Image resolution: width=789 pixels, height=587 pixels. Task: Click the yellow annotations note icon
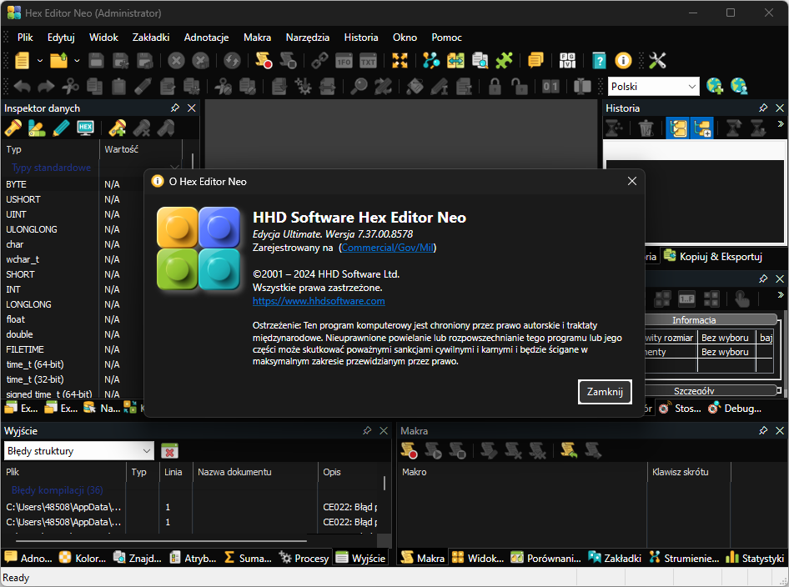(x=535, y=60)
